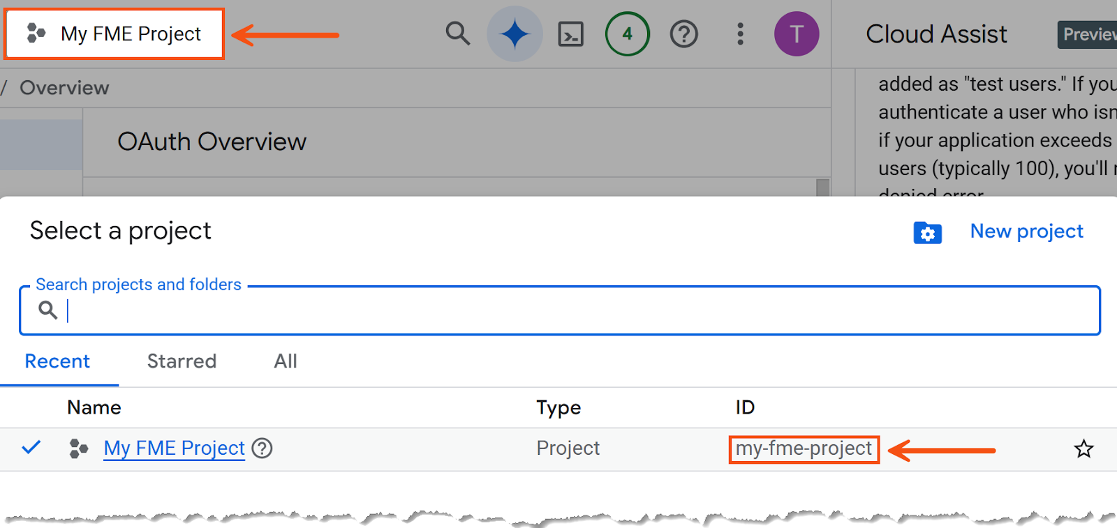
Task: Click the search magnifier icon in top bar
Action: (x=457, y=33)
